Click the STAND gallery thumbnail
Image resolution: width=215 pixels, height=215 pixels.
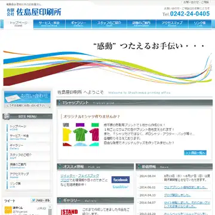coord(69,212)
